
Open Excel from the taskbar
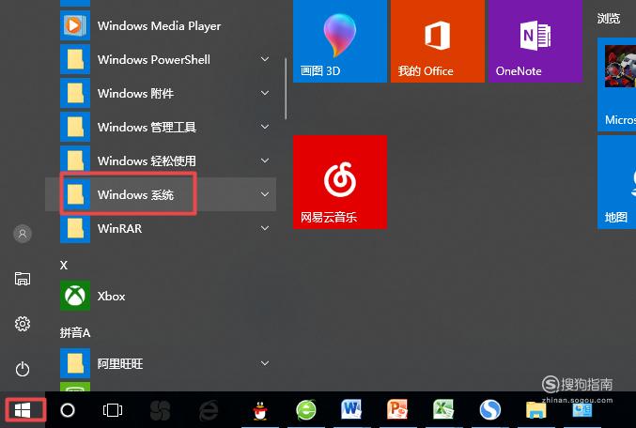(442, 409)
